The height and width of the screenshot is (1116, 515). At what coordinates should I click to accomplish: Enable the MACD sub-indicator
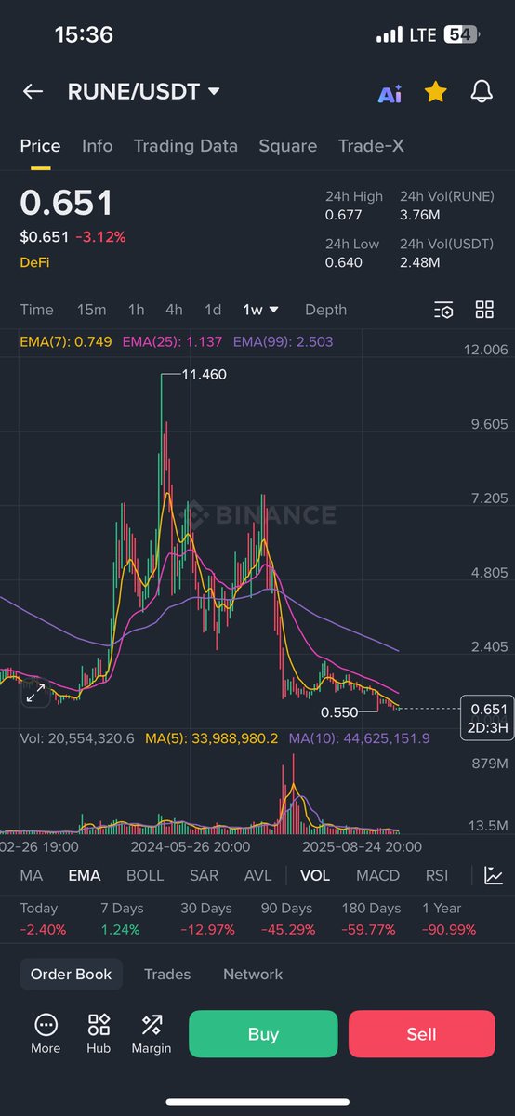tap(378, 875)
